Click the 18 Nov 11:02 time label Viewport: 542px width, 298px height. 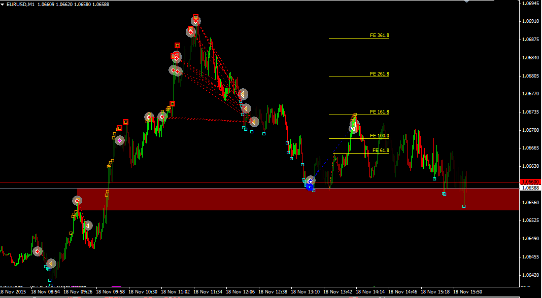coord(175,292)
